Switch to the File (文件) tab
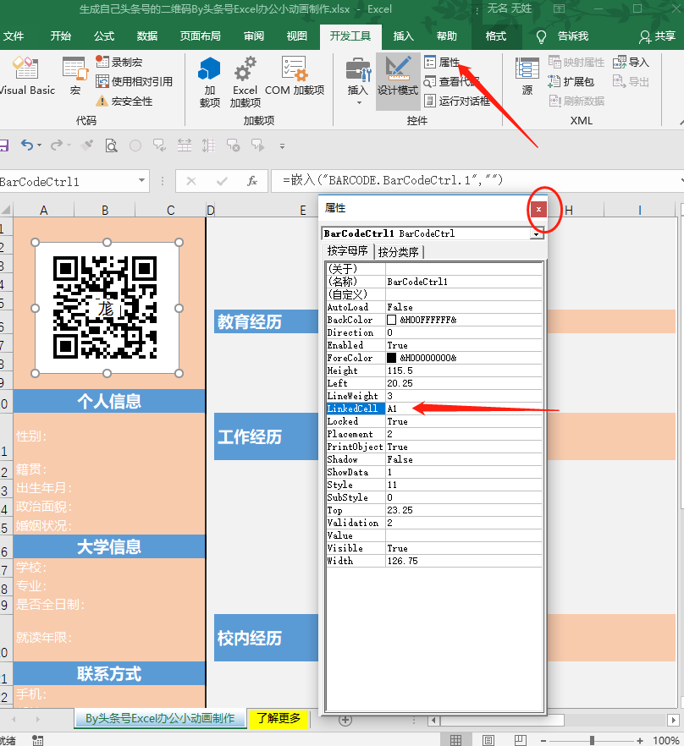 tap(14, 36)
